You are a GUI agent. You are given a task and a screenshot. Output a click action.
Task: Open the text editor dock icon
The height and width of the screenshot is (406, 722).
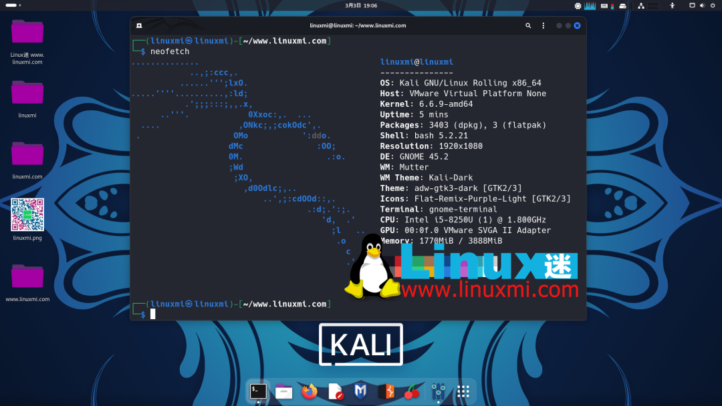[x=336, y=391]
